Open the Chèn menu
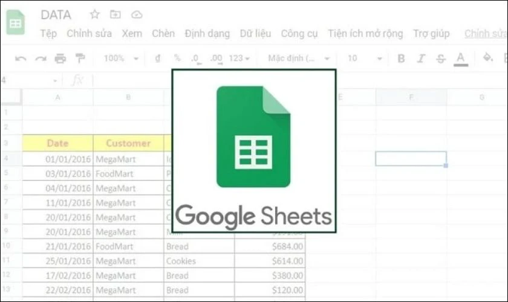 (x=163, y=33)
